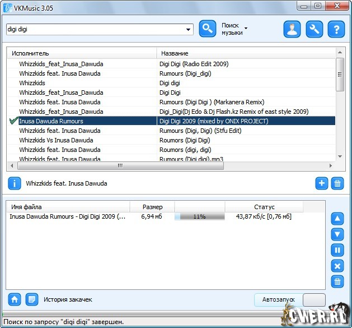Expand the search query combo box
Image resolution: width=352 pixels, height=328 pixels.
point(188,29)
